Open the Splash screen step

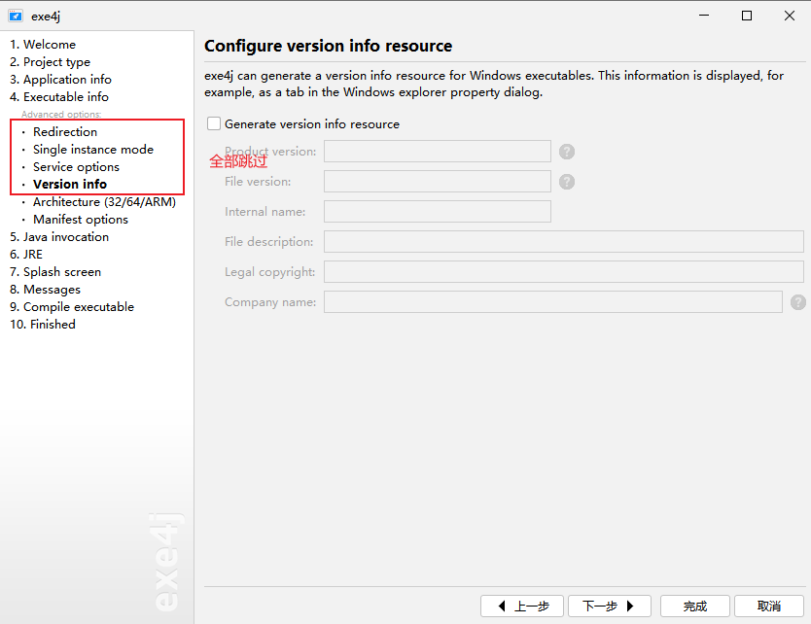(55, 272)
